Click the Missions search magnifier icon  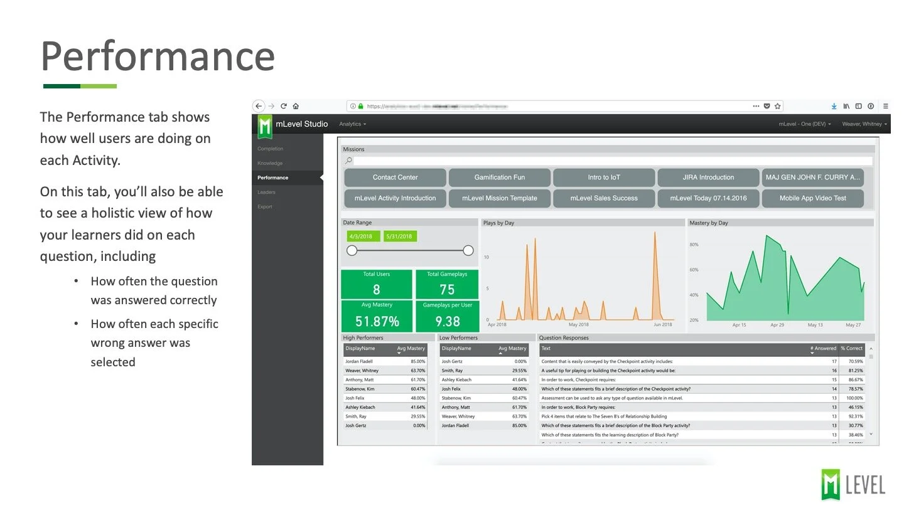(x=348, y=161)
